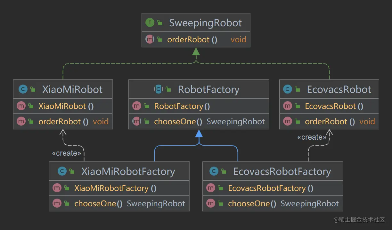Click the lock icon next to EcovacsRobotFactory constructor
This screenshot has width=392, height=230.
click(x=220, y=188)
